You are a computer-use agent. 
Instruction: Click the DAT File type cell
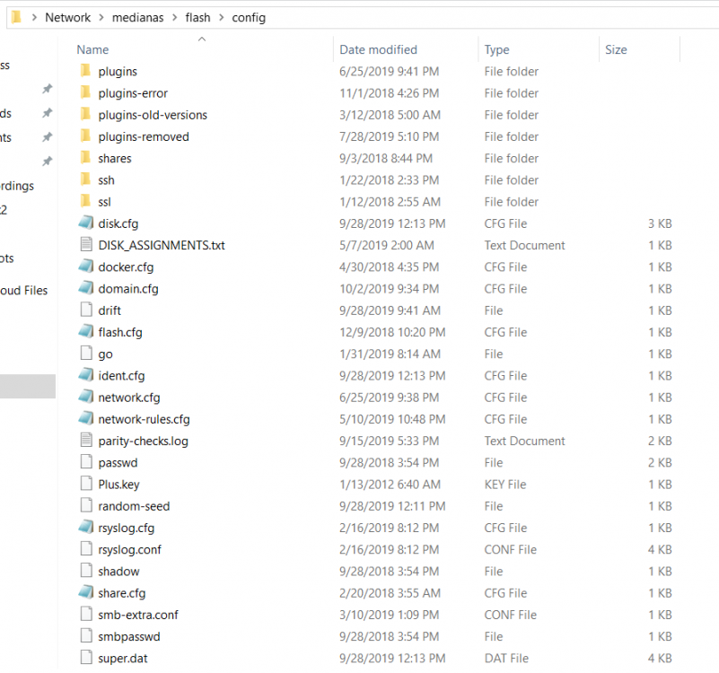click(506, 658)
